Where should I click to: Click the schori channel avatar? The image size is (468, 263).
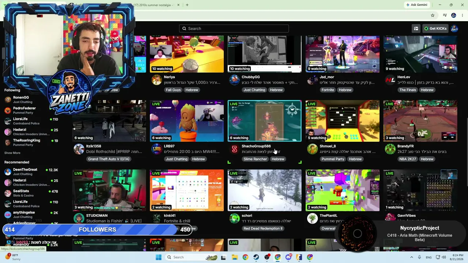pyautogui.click(x=234, y=218)
